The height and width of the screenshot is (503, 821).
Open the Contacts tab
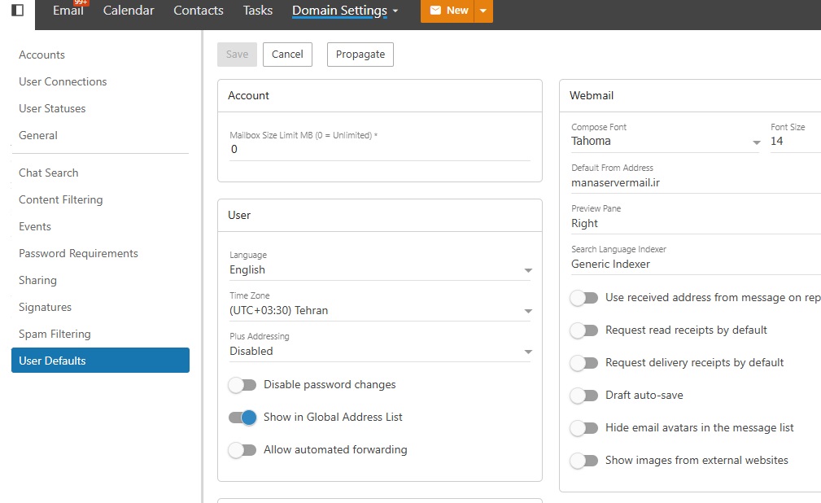[199, 11]
